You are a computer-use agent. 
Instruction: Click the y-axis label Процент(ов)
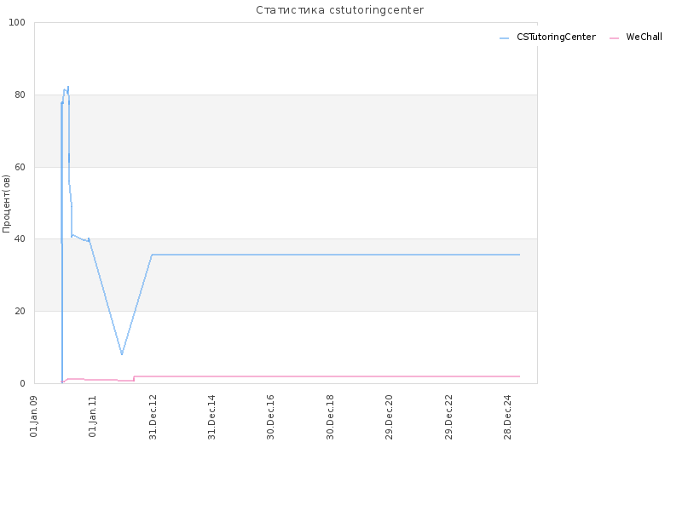[6, 204]
